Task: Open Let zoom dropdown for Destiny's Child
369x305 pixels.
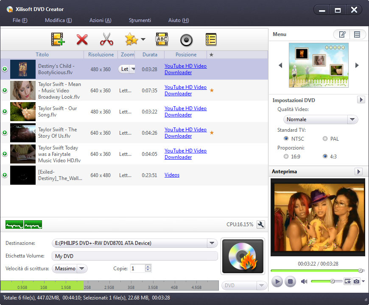Action: pyautogui.click(x=133, y=69)
